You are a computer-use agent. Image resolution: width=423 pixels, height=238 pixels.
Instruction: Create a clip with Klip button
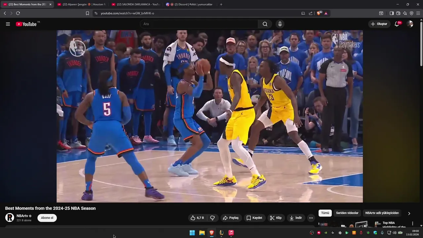click(276, 218)
